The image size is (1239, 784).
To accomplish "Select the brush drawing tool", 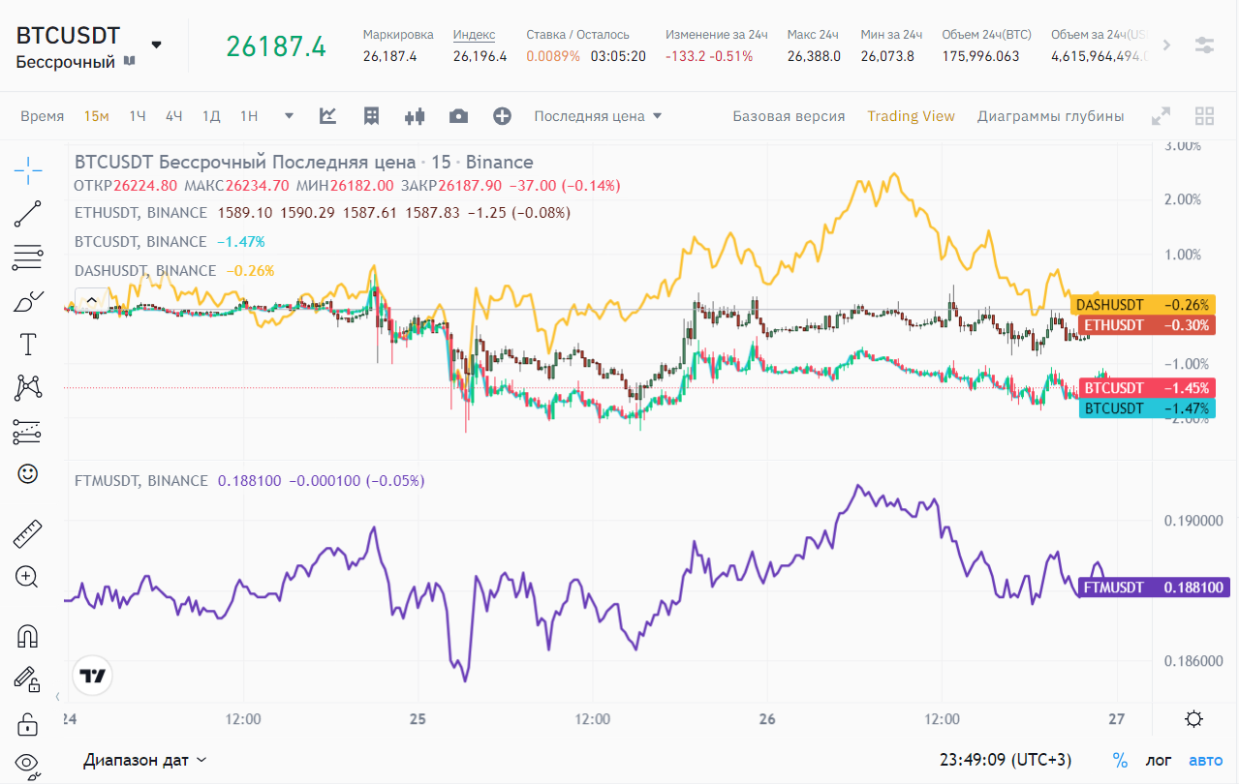I will pos(28,301).
